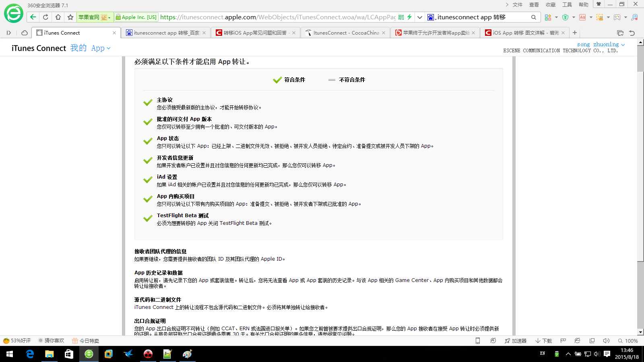
Task: Click the mobile-phone sync icon in status bar
Action: (x=477, y=341)
